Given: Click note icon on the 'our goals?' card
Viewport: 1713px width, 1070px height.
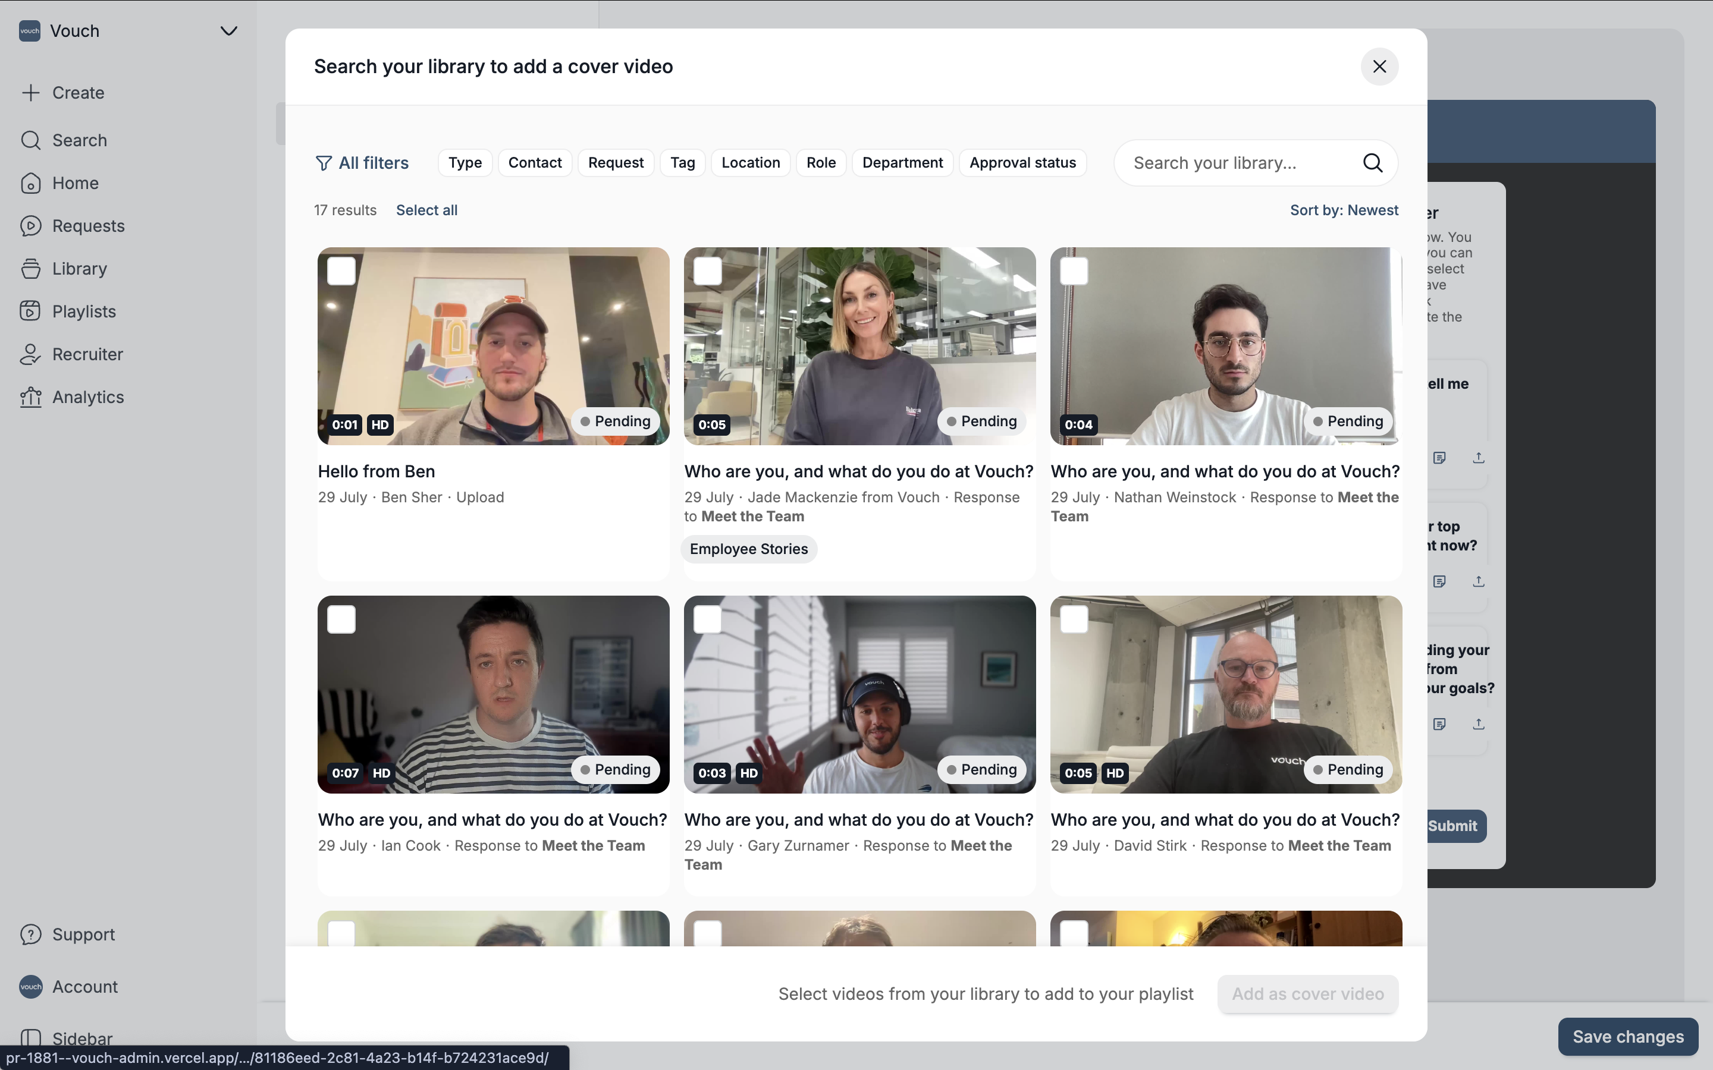Looking at the screenshot, I should [1439, 724].
